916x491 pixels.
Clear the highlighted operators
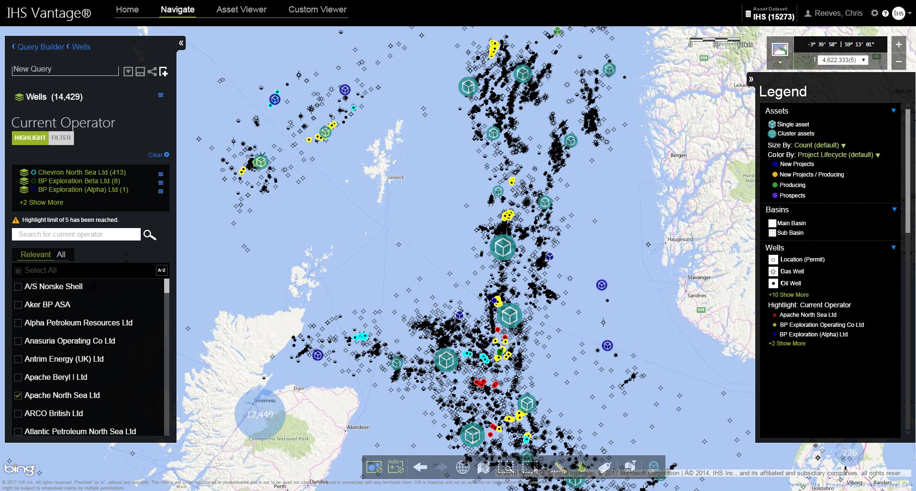click(x=158, y=155)
